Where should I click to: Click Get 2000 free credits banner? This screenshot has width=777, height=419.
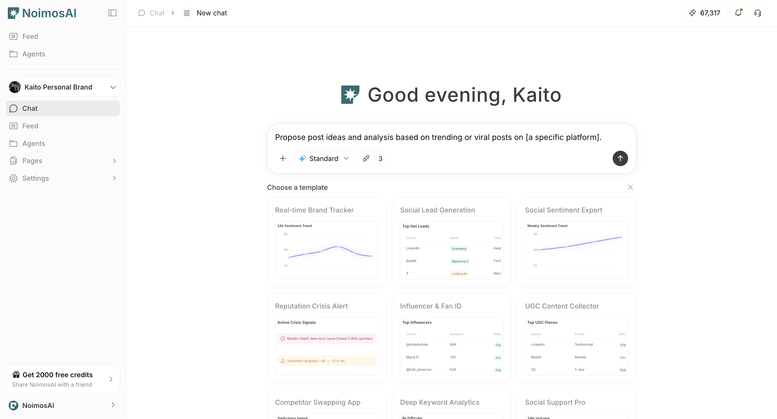(x=63, y=379)
